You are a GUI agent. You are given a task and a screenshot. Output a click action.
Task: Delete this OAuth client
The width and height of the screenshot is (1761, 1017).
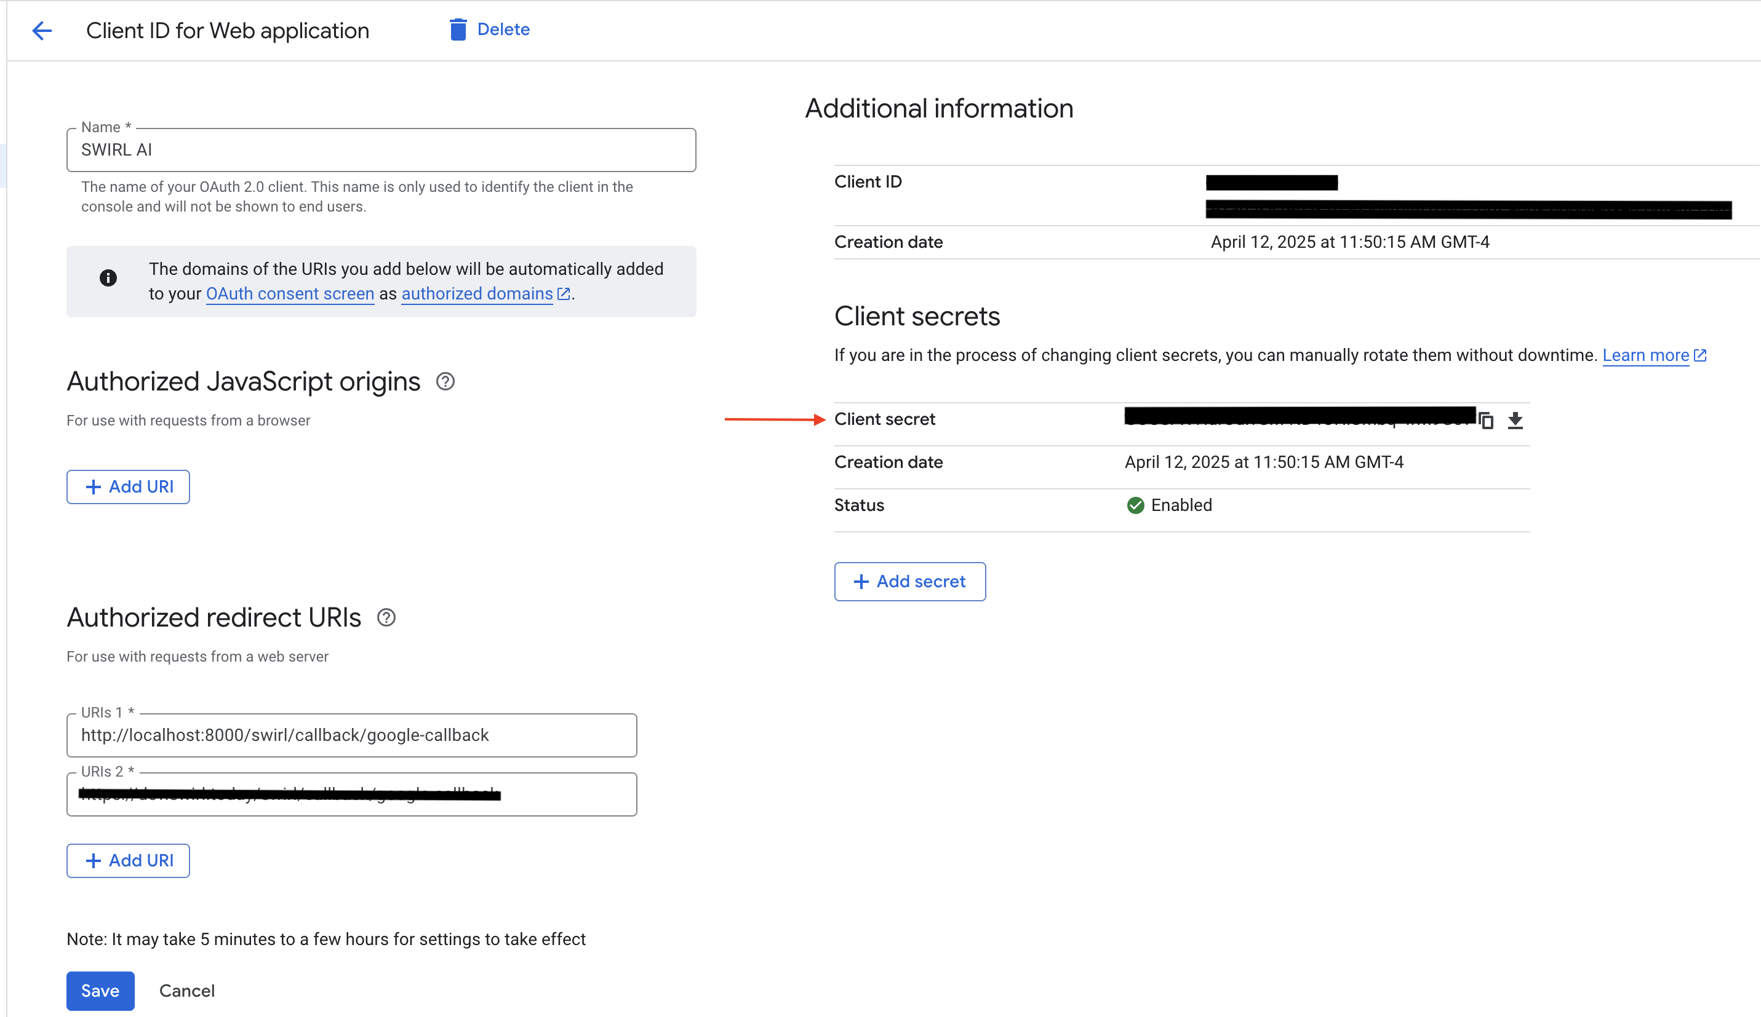pyautogui.click(x=489, y=30)
